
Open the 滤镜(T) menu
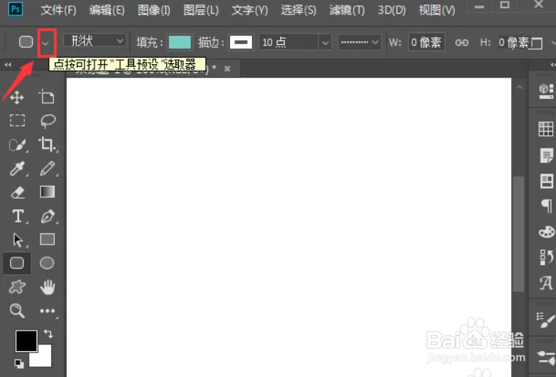coord(347,11)
